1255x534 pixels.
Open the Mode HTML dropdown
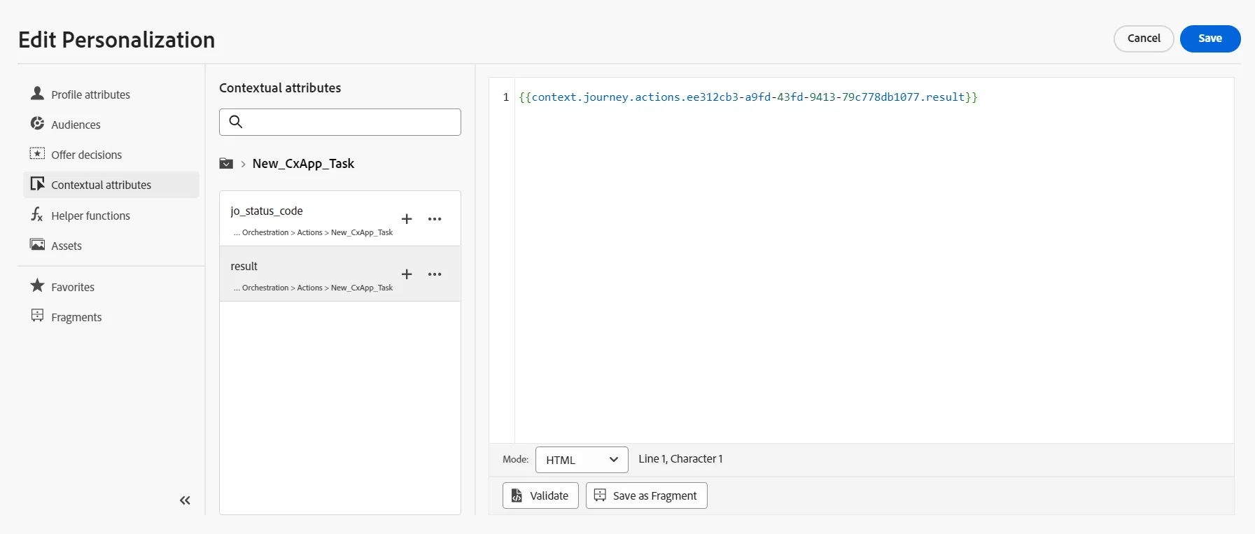point(582,460)
